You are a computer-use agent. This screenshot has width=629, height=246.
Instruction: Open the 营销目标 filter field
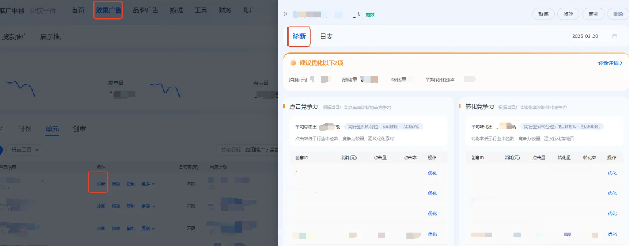tap(247, 150)
